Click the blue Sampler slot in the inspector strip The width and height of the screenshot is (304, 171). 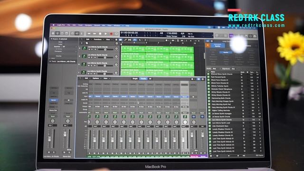pyautogui.click(x=54, y=100)
